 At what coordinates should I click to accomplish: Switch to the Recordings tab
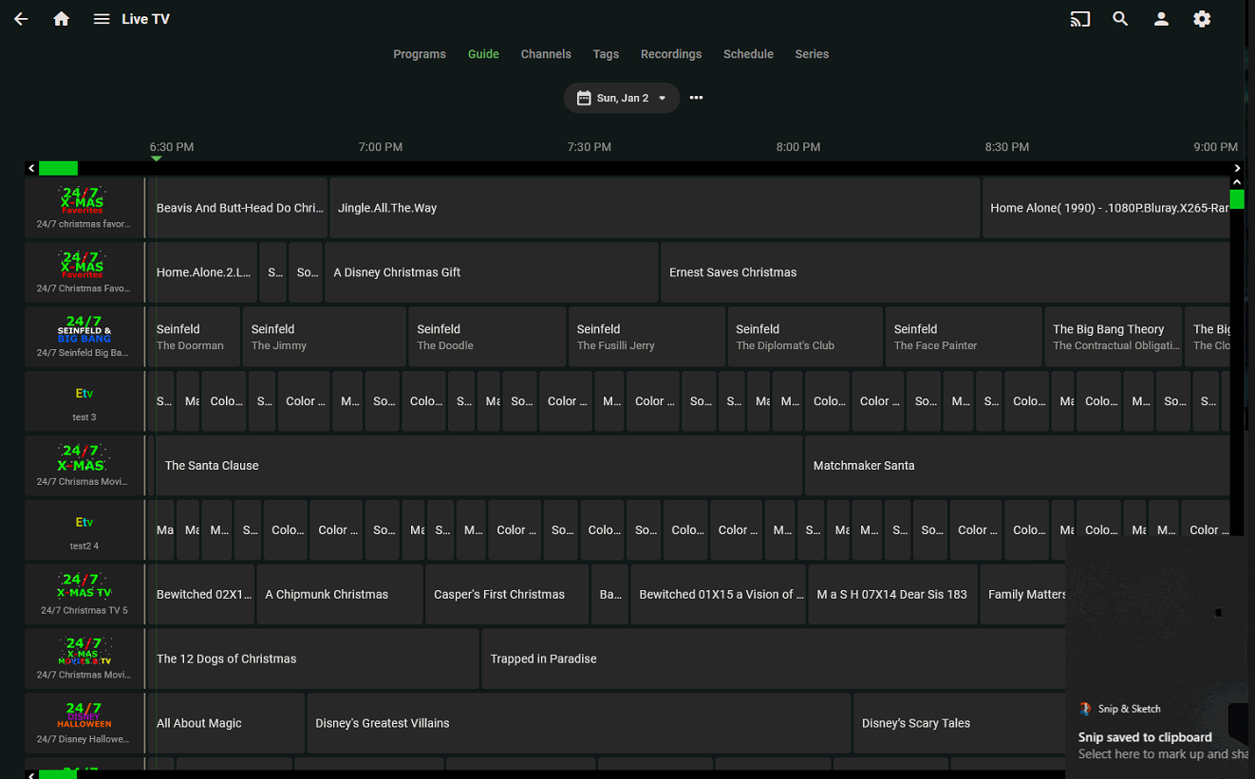tap(671, 54)
